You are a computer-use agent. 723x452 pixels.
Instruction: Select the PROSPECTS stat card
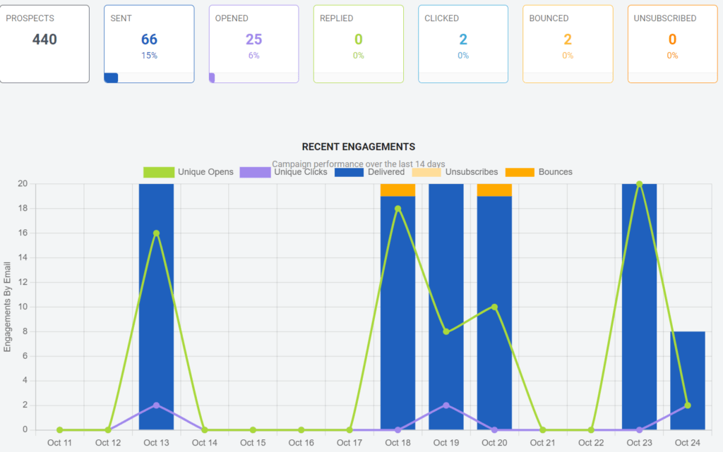(x=44, y=42)
